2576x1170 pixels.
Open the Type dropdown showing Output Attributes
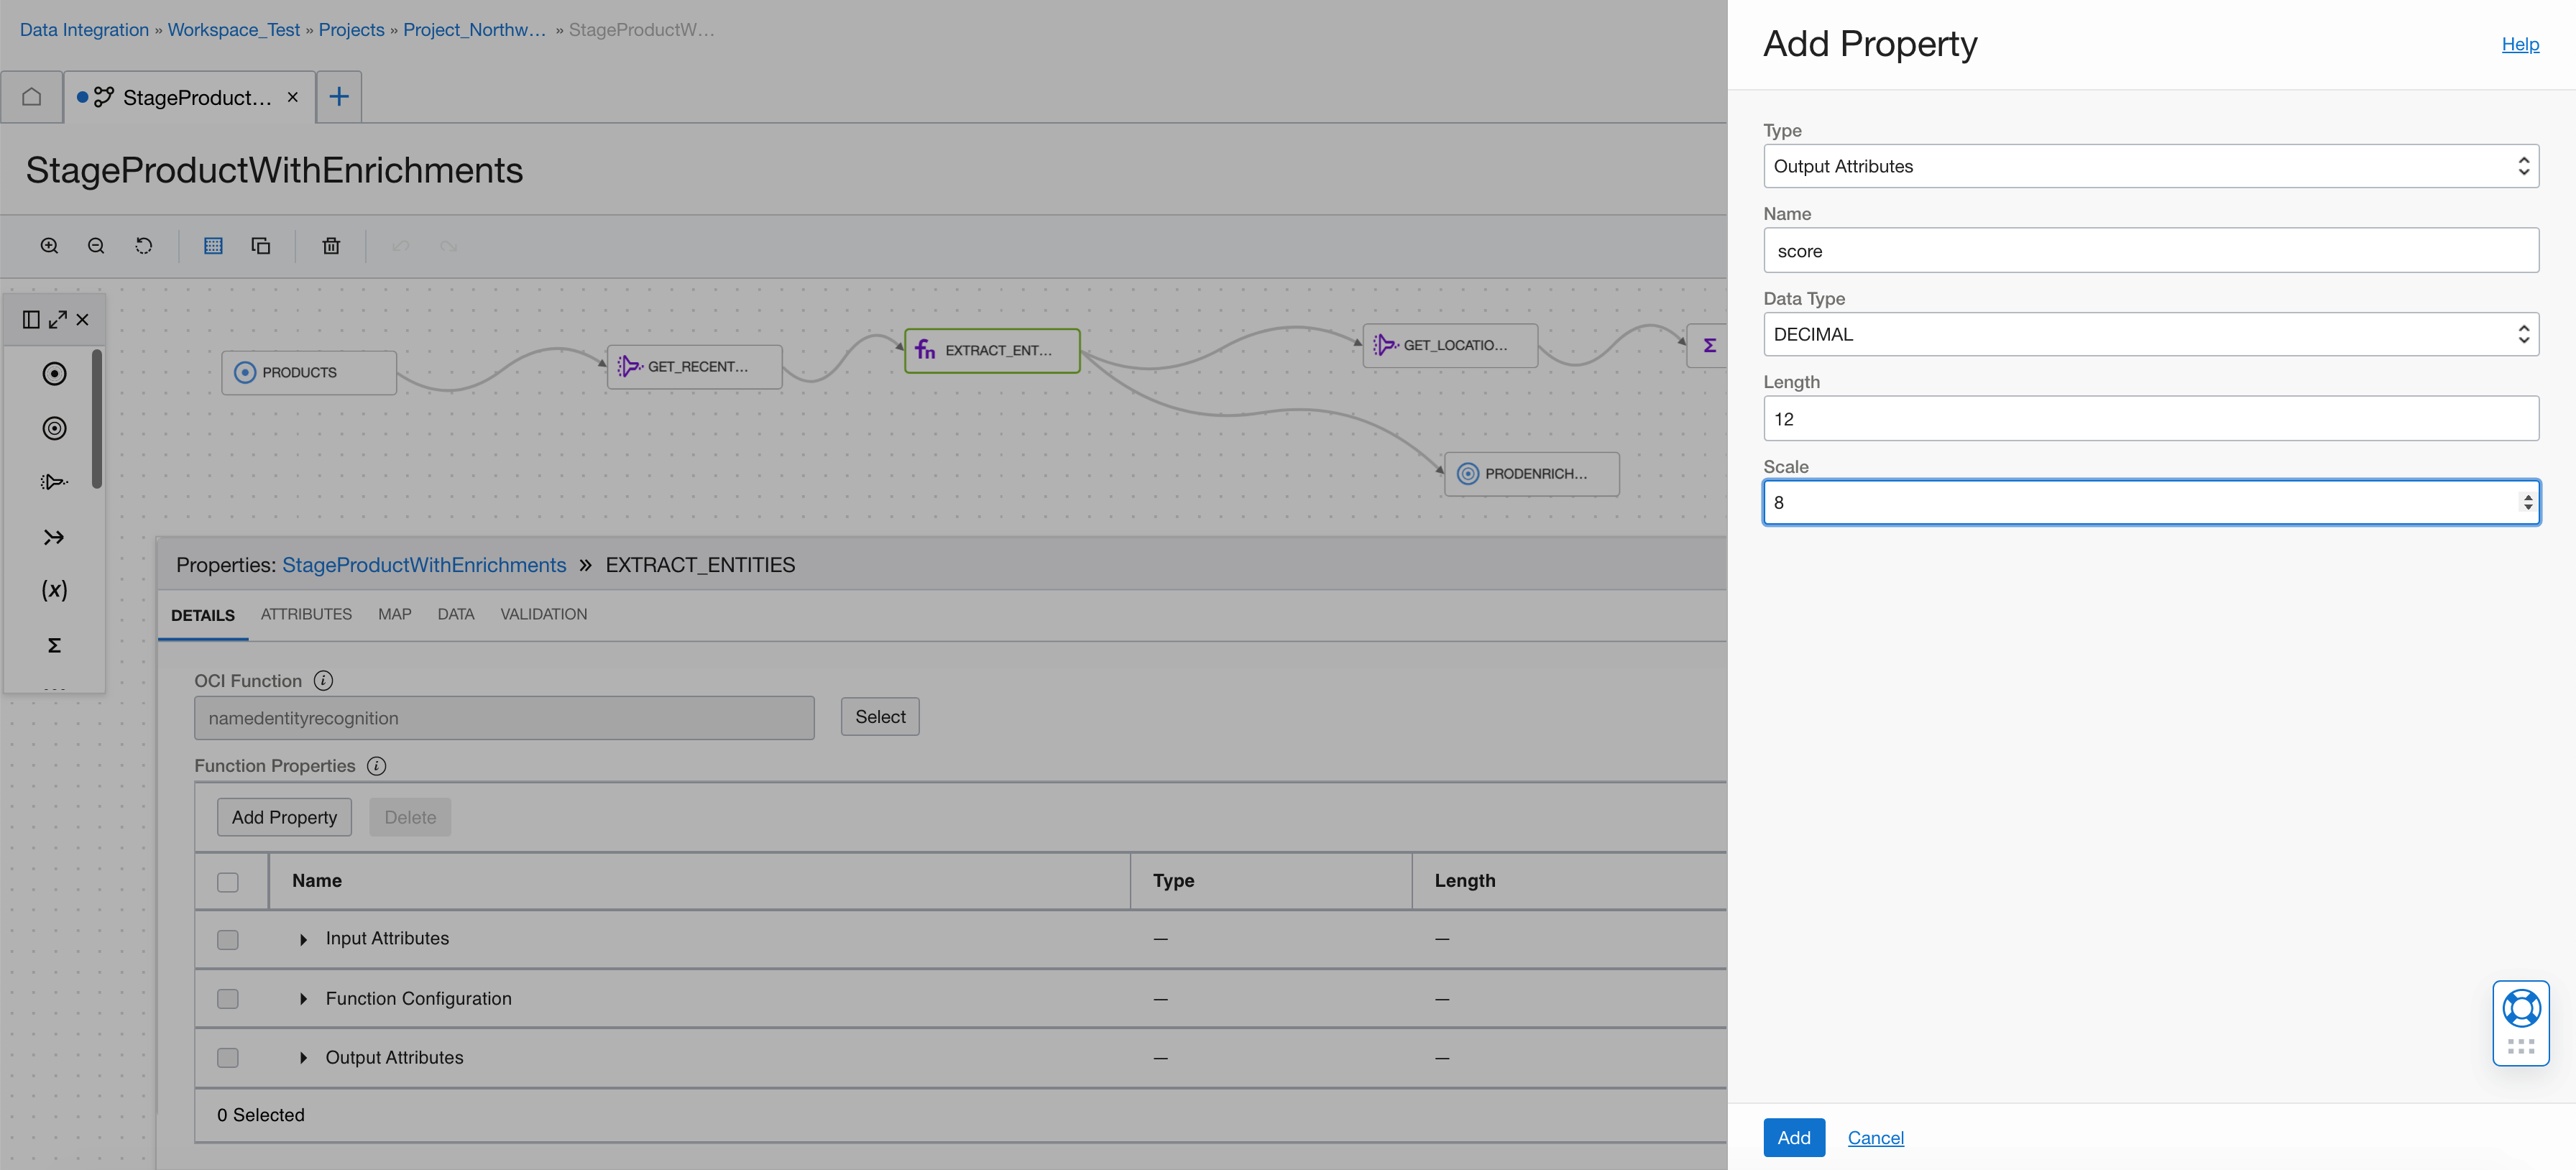[2150, 166]
